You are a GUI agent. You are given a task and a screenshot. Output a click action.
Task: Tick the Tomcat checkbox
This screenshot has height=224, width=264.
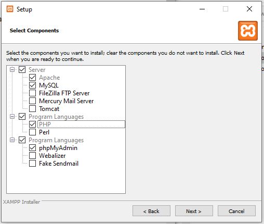(32, 109)
